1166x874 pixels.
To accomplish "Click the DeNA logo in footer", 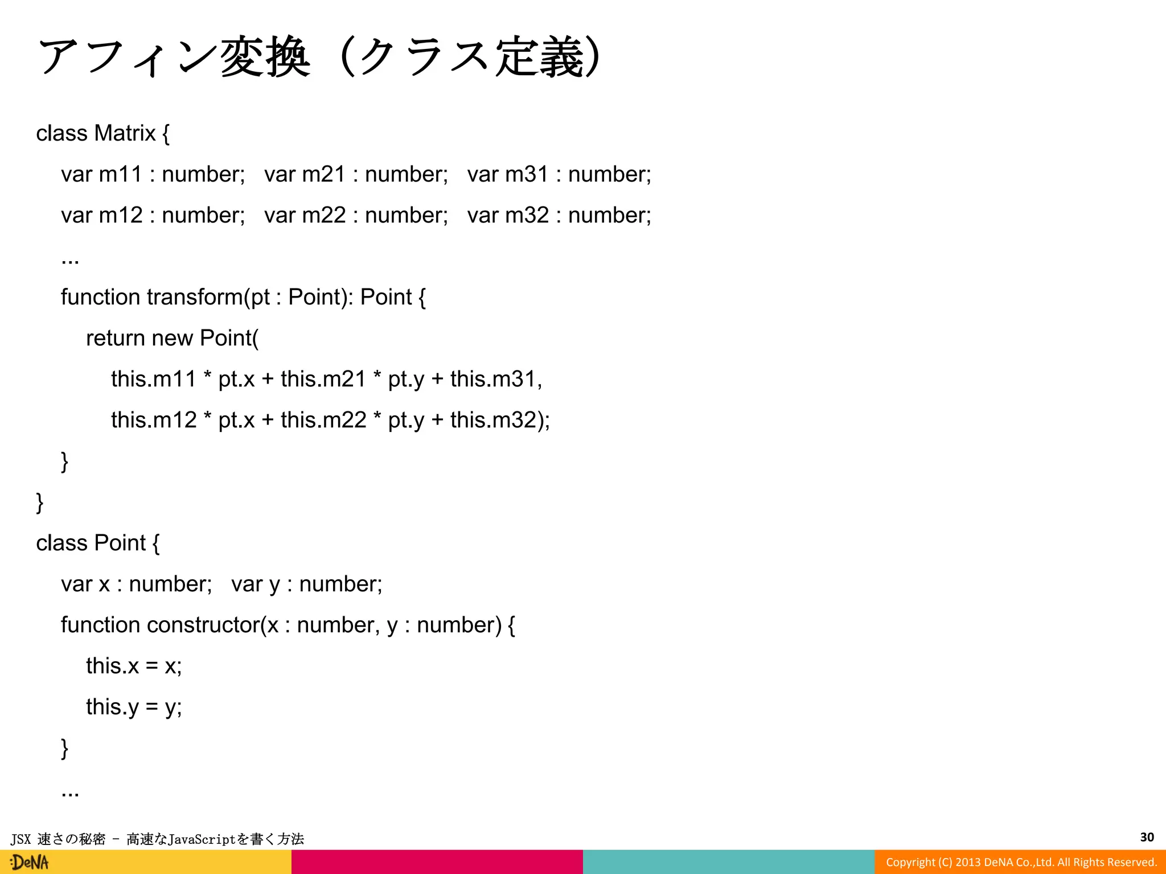I will point(30,862).
